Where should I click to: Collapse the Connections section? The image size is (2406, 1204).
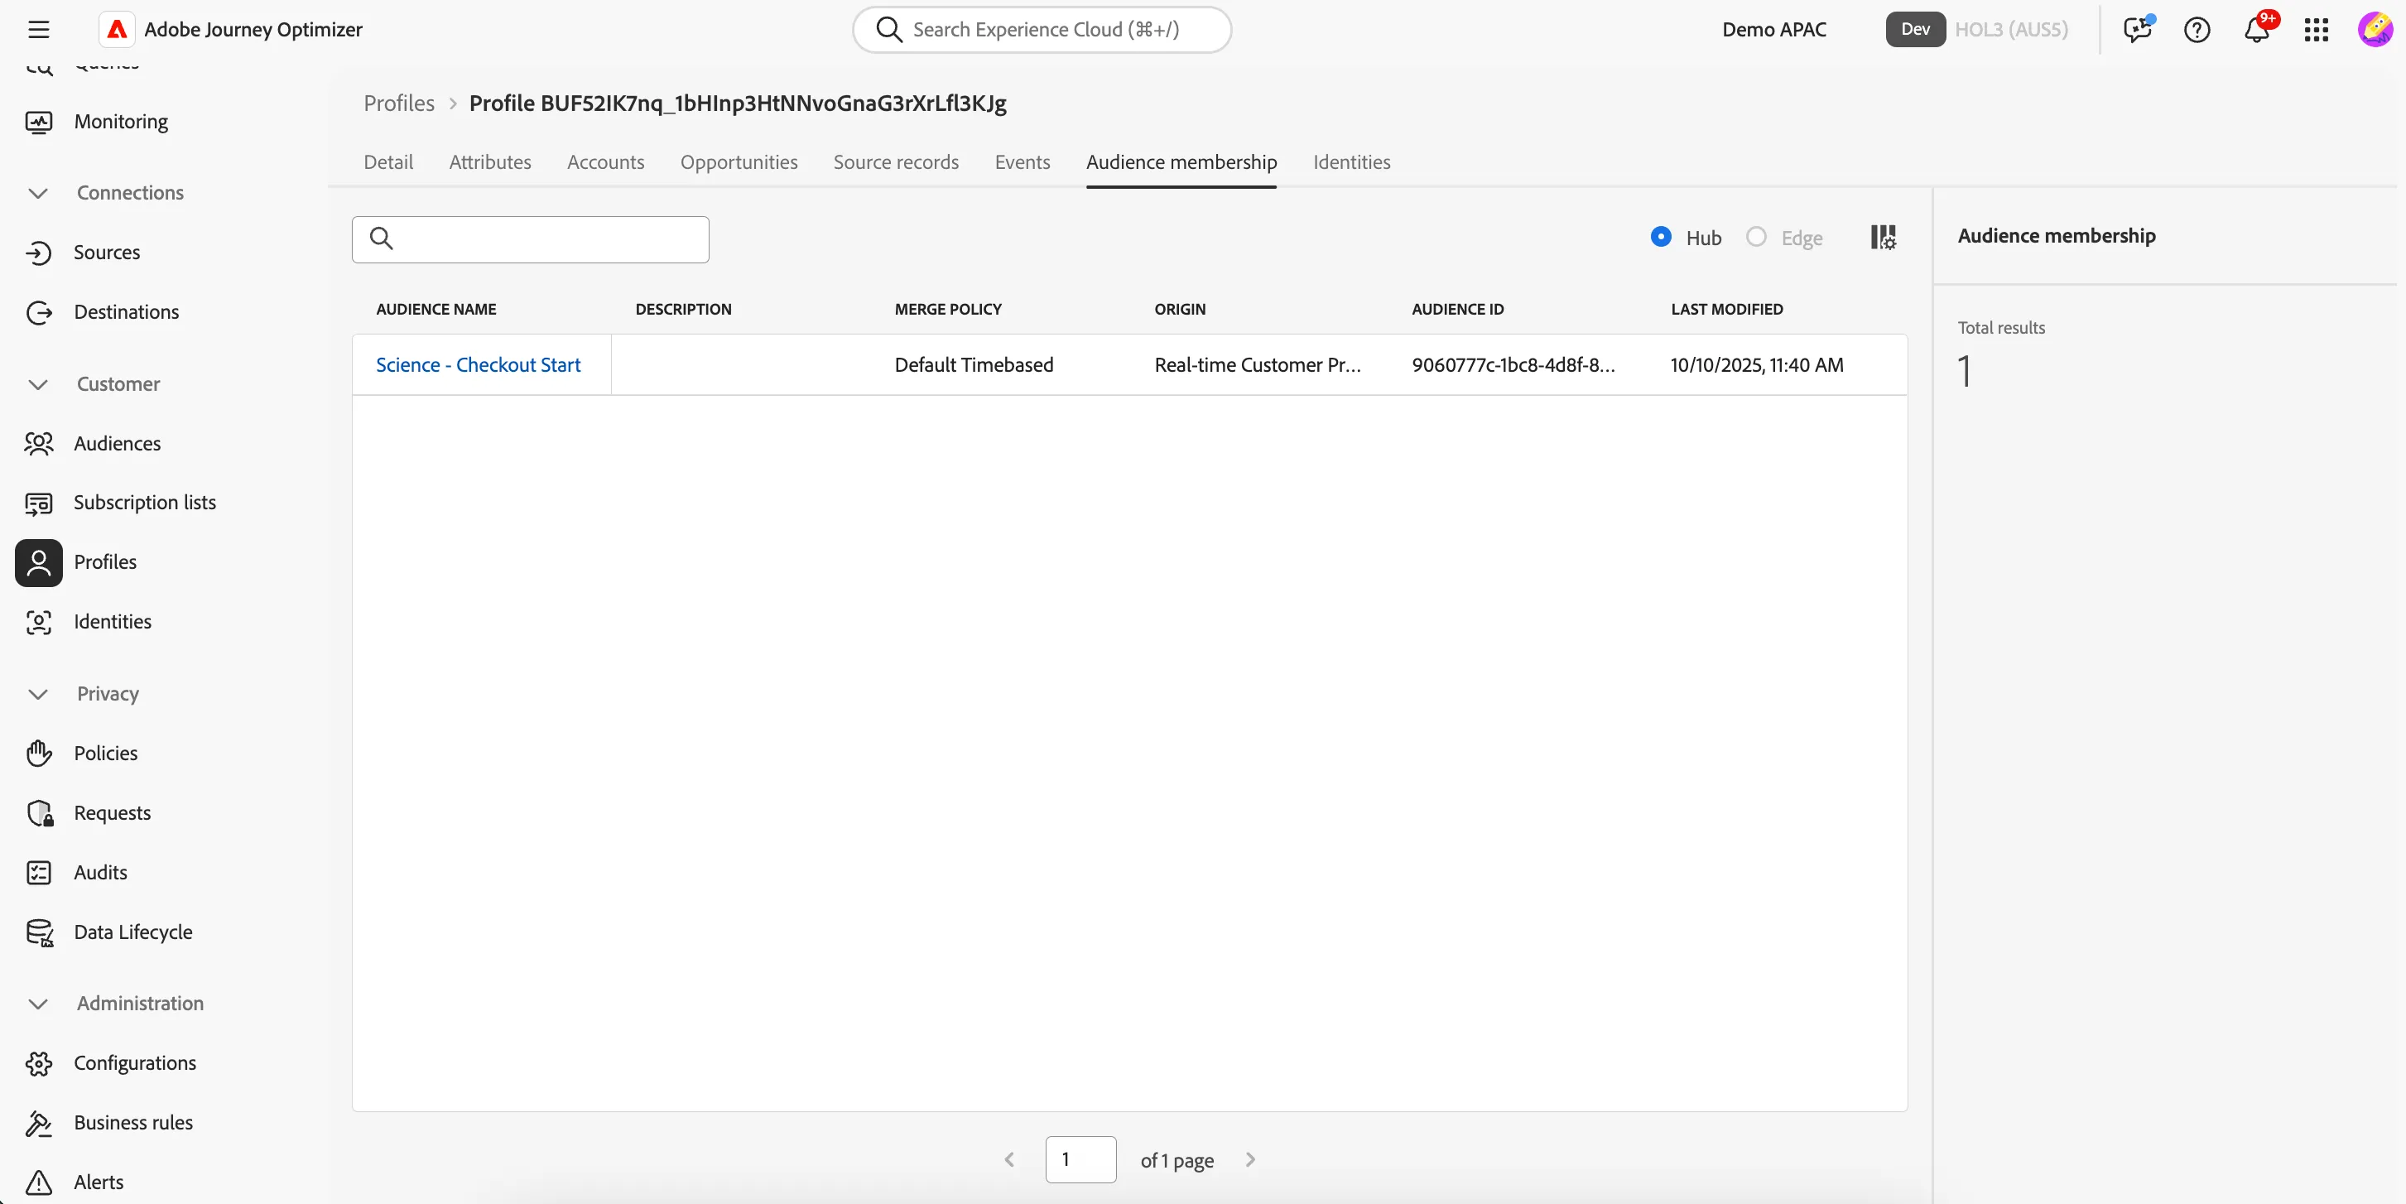coord(38,193)
